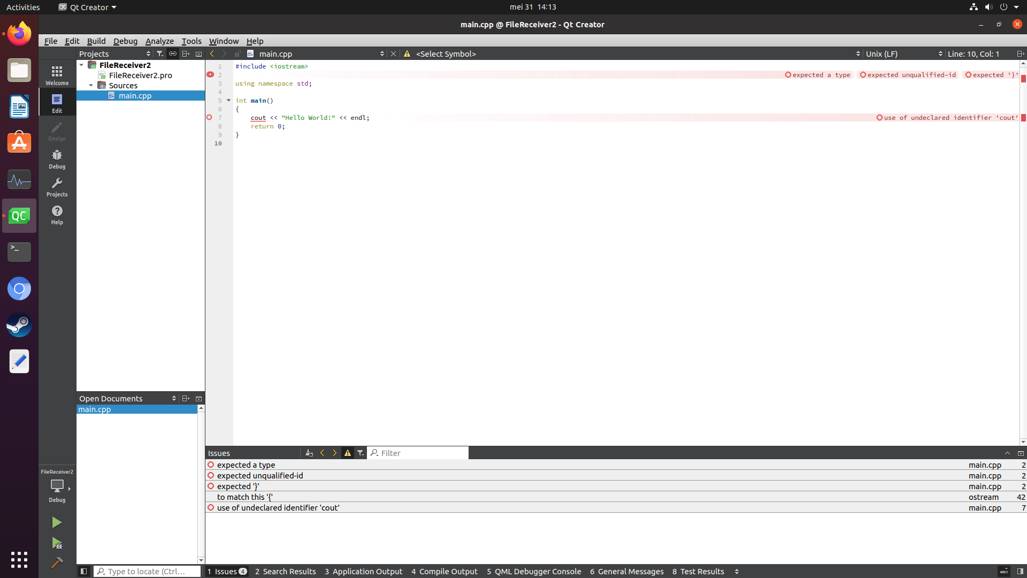
Task: Switch to the Compile Output tab
Action: 444,571
